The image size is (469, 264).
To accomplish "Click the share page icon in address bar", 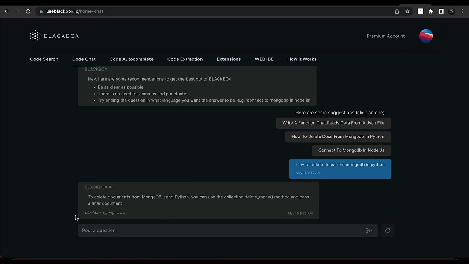I will 397,11.
